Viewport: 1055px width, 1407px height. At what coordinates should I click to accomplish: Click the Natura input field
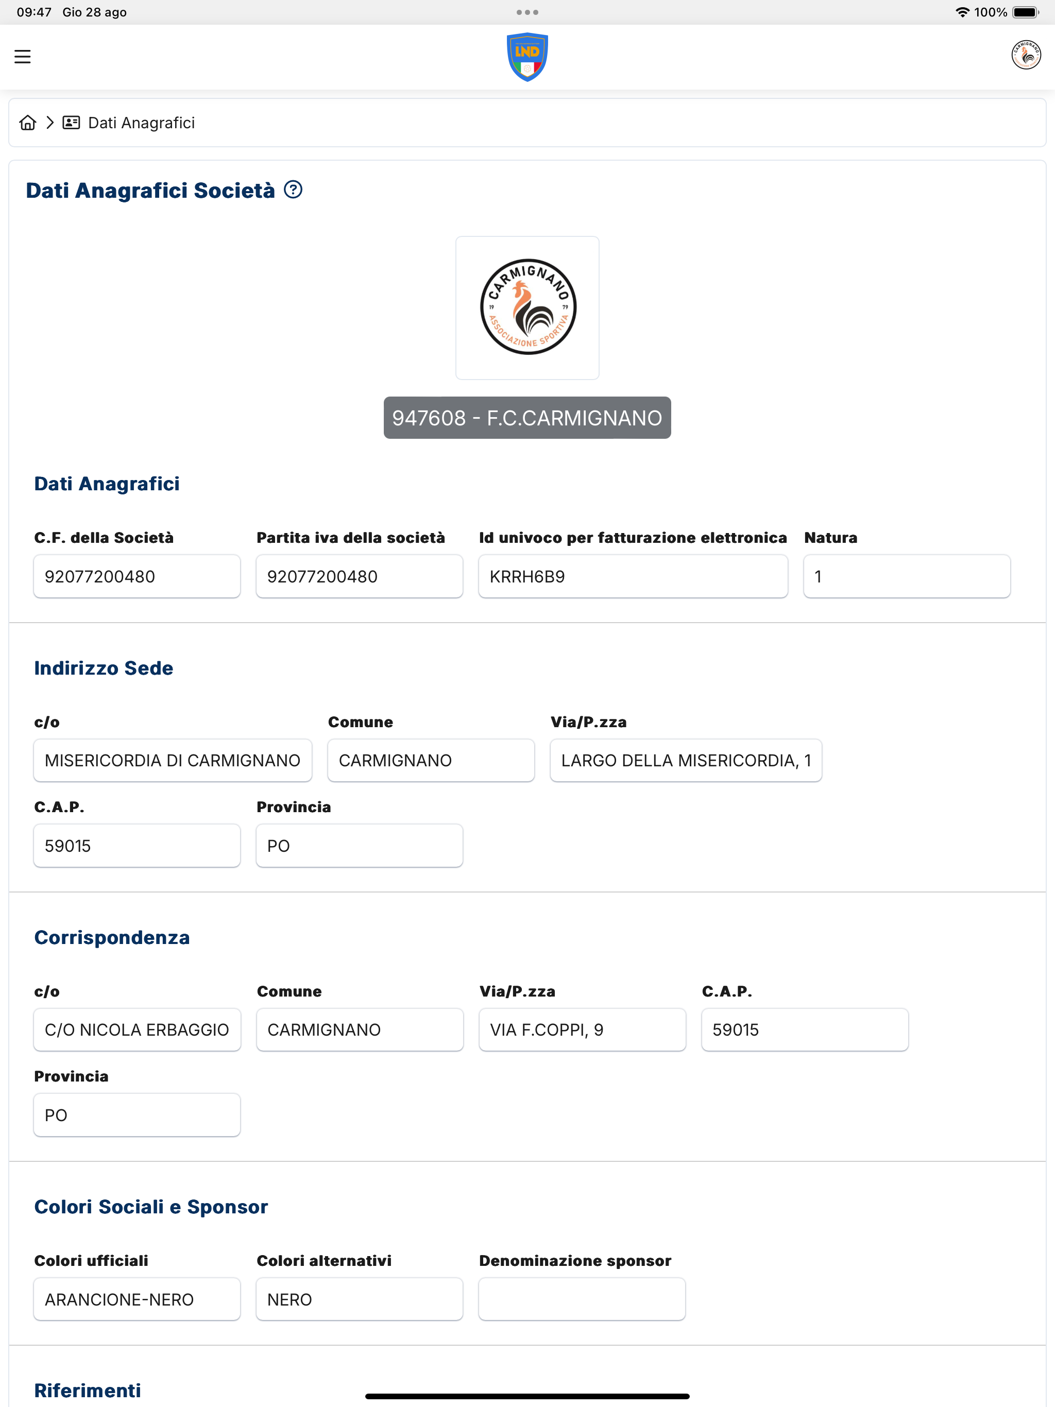[x=907, y=576]
